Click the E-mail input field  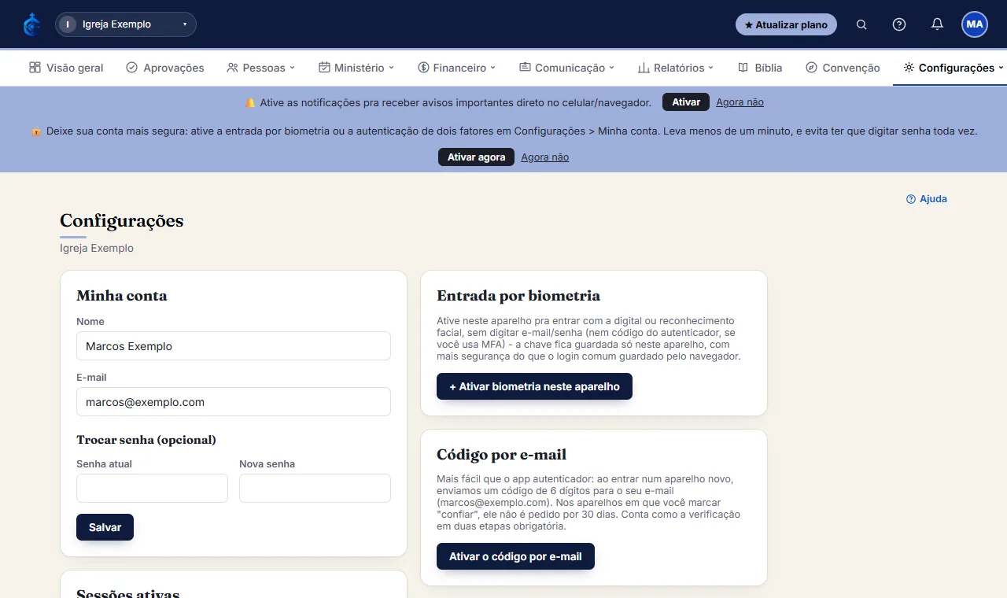click(x=234, y=402)
